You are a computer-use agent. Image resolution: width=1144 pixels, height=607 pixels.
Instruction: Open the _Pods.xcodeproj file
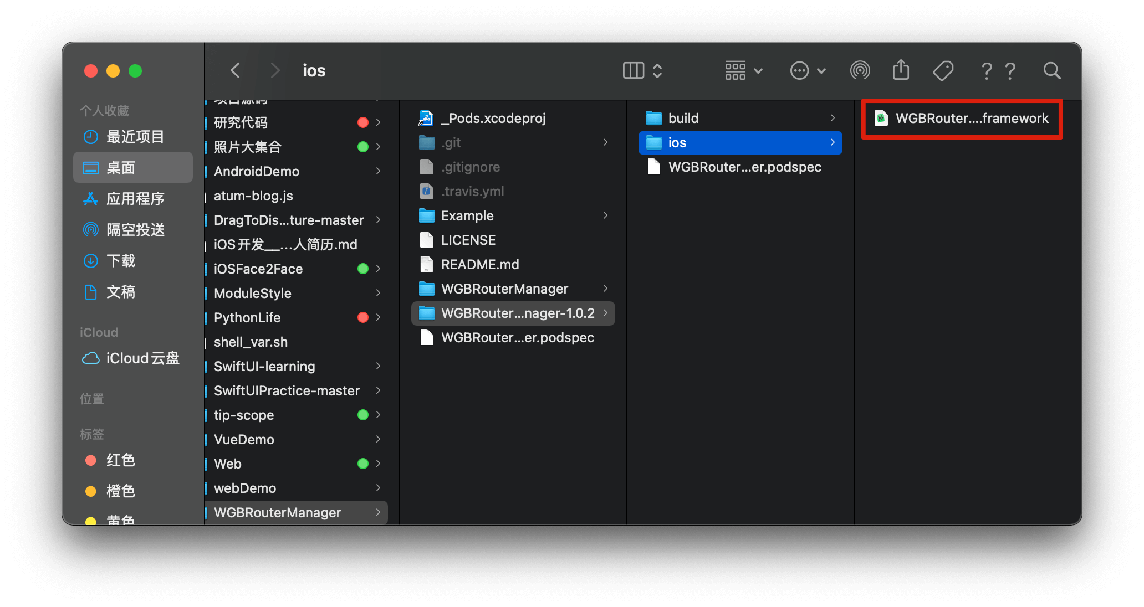coord(493,119)
